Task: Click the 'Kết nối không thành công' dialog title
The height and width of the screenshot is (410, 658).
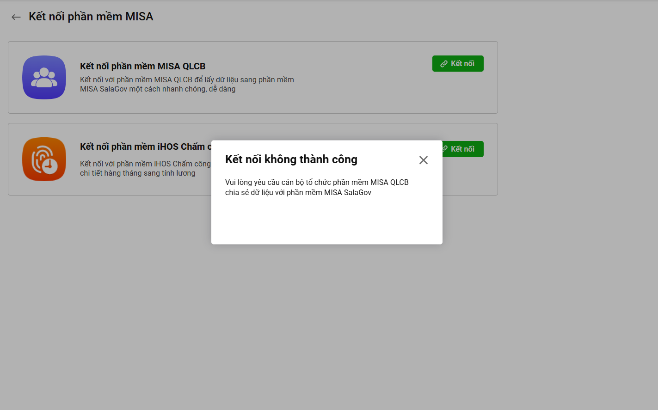Action: click(x=291, y=159)
